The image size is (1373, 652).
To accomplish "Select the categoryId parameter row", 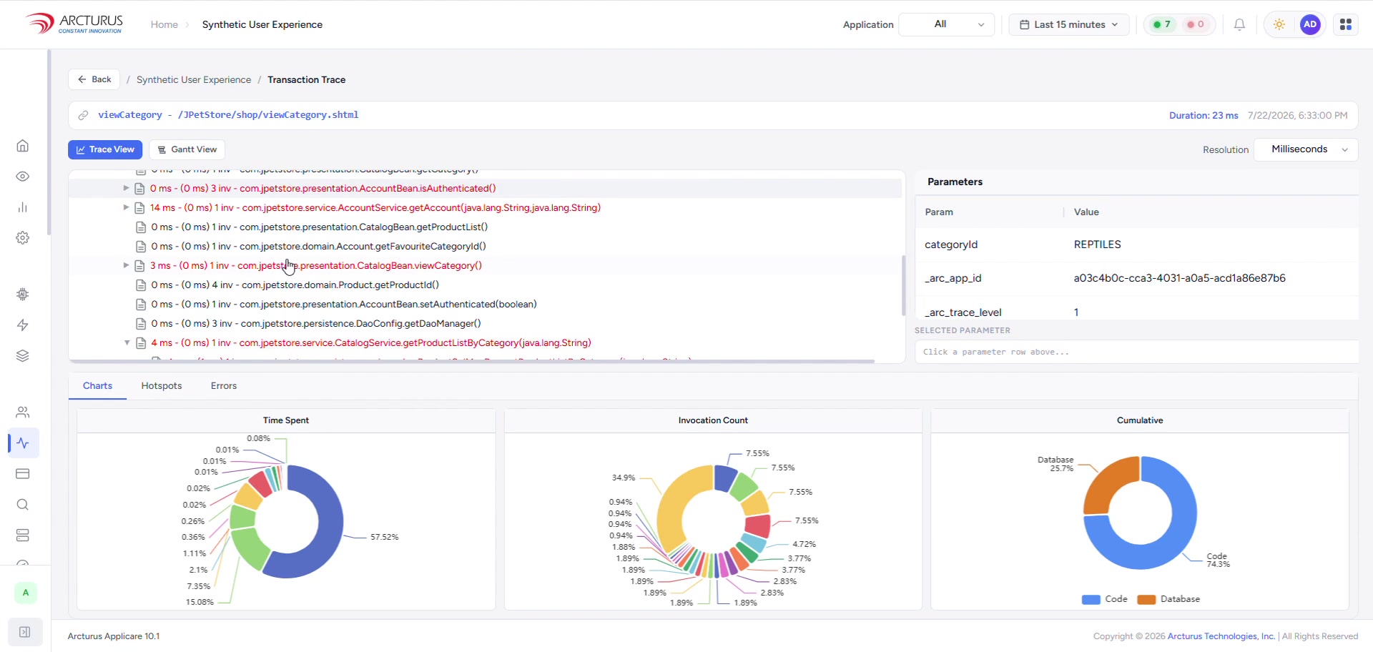I will click(x=1137, y=244).
